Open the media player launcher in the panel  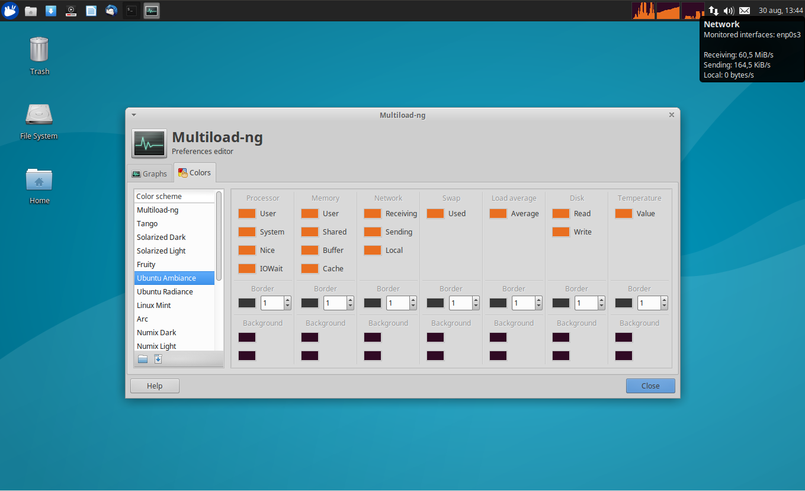click(71, 10)
